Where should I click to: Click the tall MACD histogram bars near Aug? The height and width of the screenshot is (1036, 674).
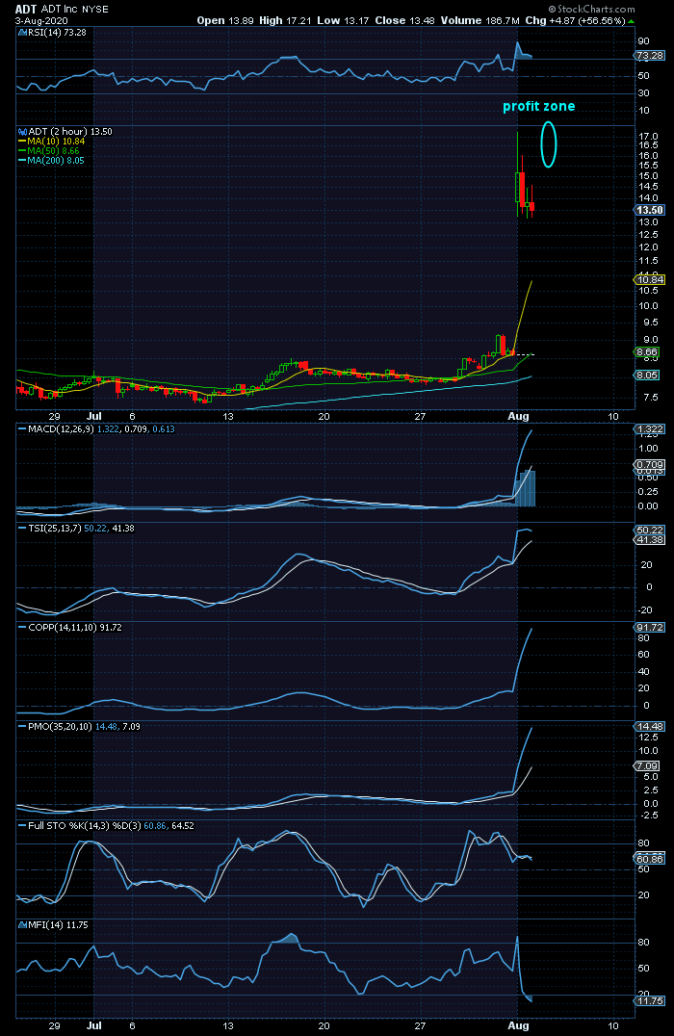click(525, 489)
